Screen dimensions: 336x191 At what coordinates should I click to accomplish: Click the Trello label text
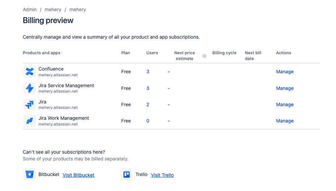click(141, 174)
